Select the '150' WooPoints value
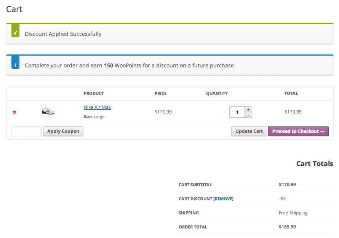The height and width of the screenshot is (238, 339). [x=109, y=65]
